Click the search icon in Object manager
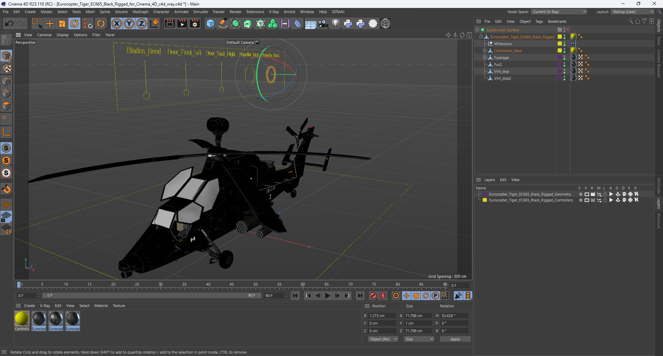The height and width of the screenshot is (356, 663). (x=631, y=21)
